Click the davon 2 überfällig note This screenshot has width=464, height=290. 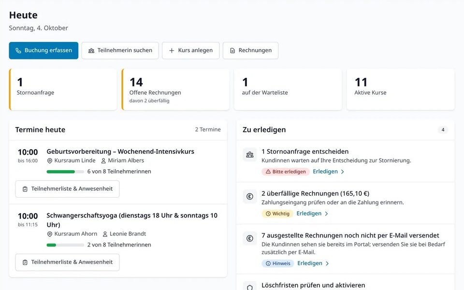[149, 101]
